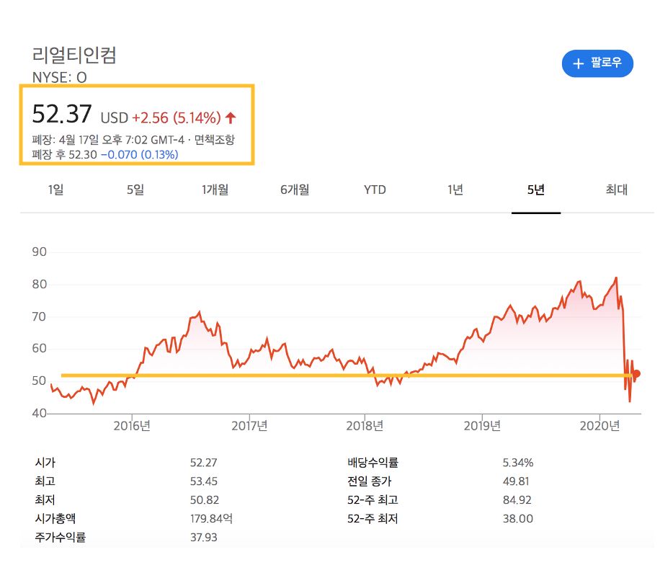
Task: Click the 시가 value 52.27
Action: (203, 463)
